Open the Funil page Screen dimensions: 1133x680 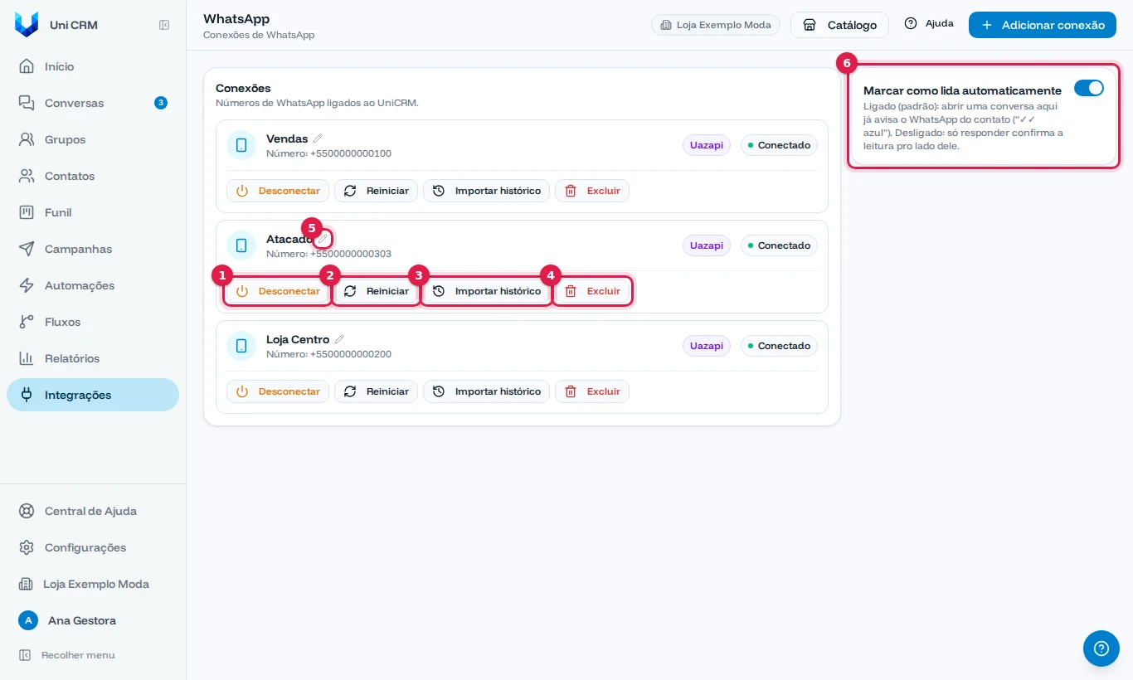[93, 212]
